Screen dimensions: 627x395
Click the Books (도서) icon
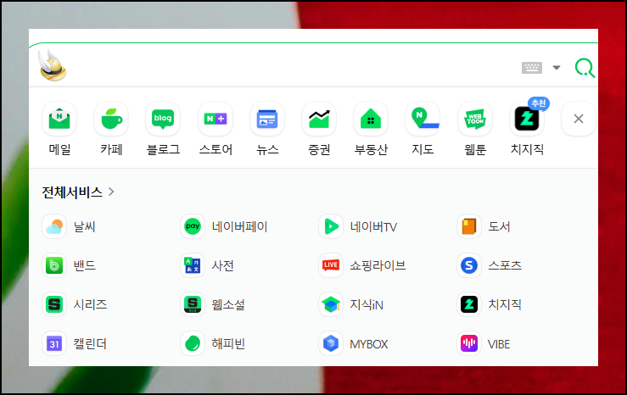(469, 226)
